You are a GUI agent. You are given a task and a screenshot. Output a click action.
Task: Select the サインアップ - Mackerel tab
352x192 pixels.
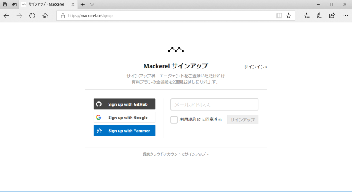pyautogui.click(x=49, y=5)
